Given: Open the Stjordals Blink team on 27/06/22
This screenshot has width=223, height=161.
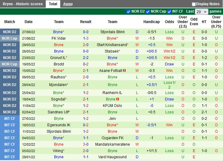Looking at the screenshot, I should [112, 32].
